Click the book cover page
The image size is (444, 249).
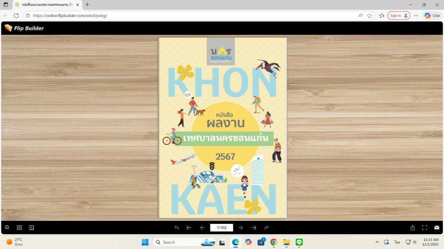(x=222, y=128)
